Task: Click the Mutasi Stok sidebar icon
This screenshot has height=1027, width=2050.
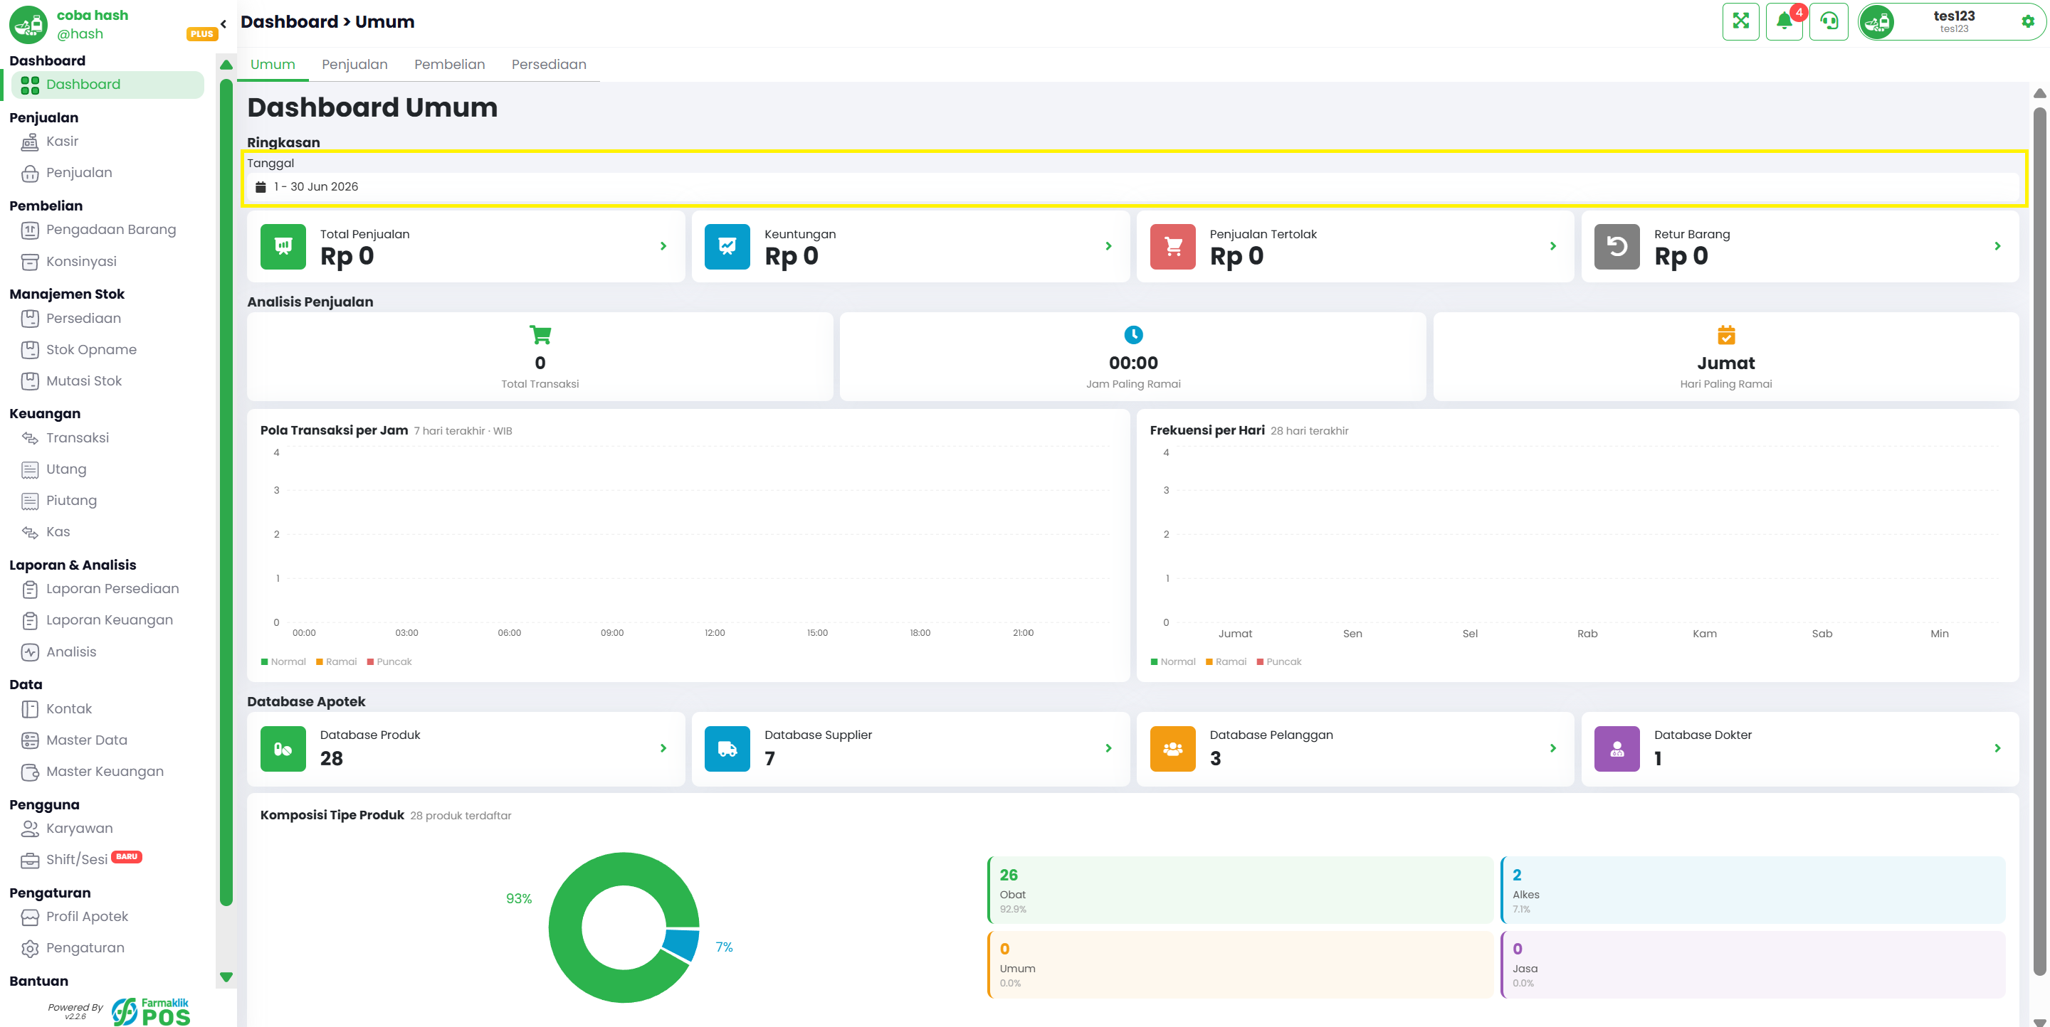Action: 29,381
